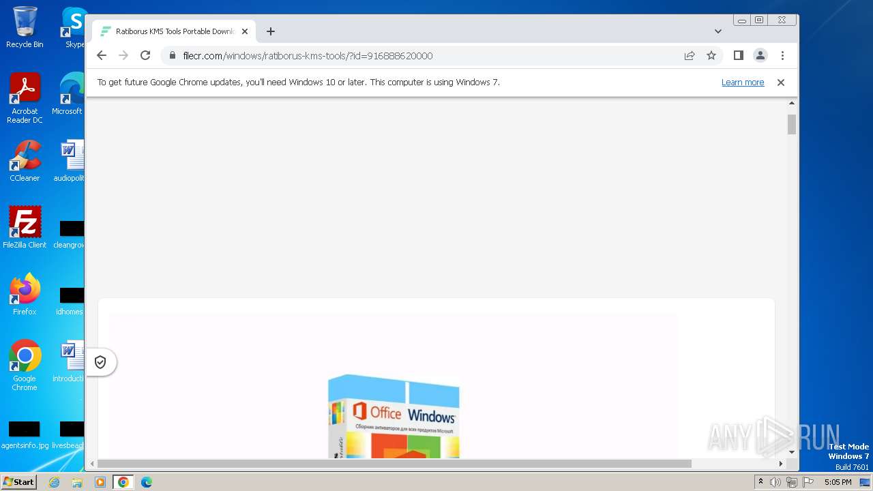873x491 pixels.
Task: Click the 5:05 PM taskbar clock
Action: 838,482
